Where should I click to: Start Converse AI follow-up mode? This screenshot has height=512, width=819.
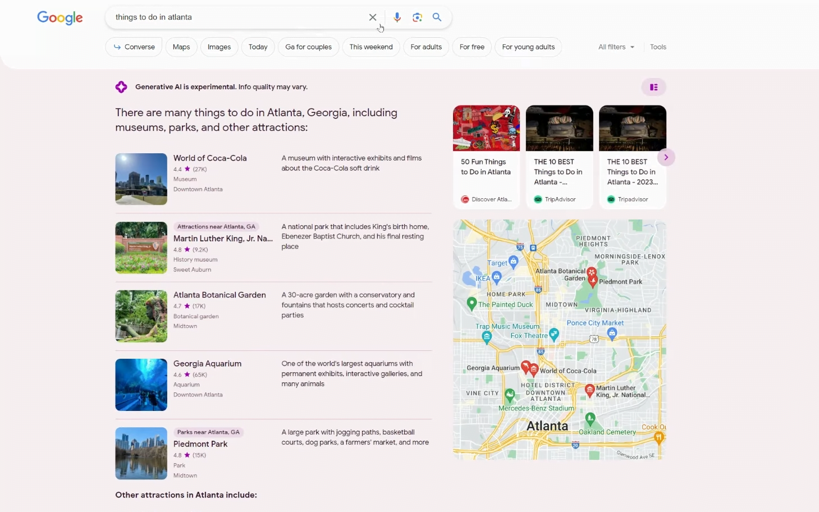tap(134, 47)
